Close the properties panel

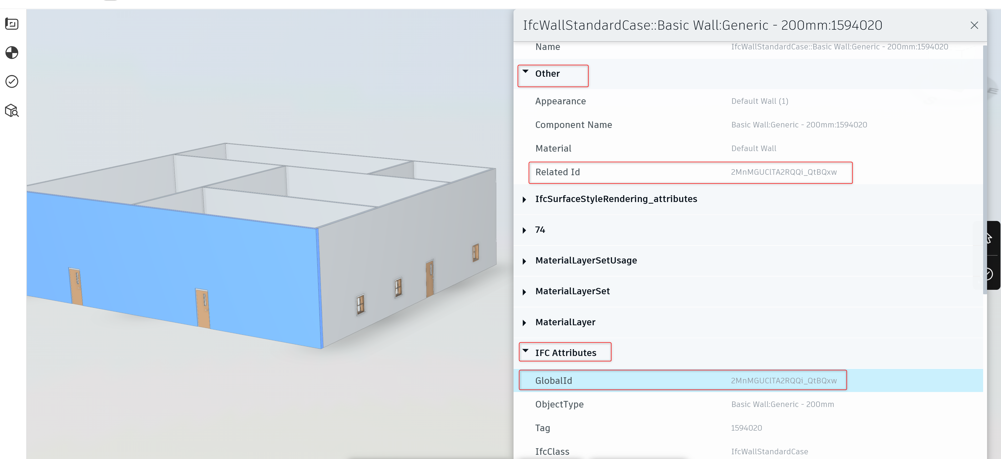974,25
